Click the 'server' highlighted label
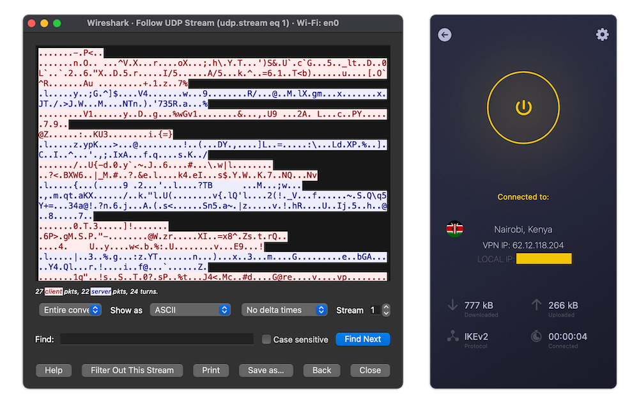 pos(101,291)
